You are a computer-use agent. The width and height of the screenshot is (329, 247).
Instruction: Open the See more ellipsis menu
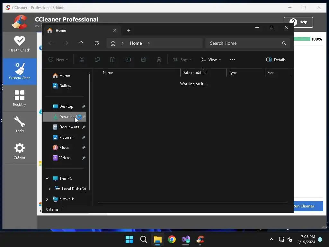[x=233, y=59]
